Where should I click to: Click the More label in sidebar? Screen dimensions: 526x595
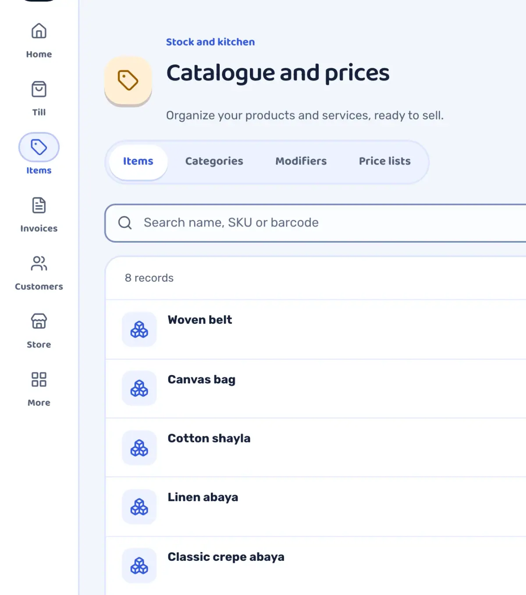39,403
